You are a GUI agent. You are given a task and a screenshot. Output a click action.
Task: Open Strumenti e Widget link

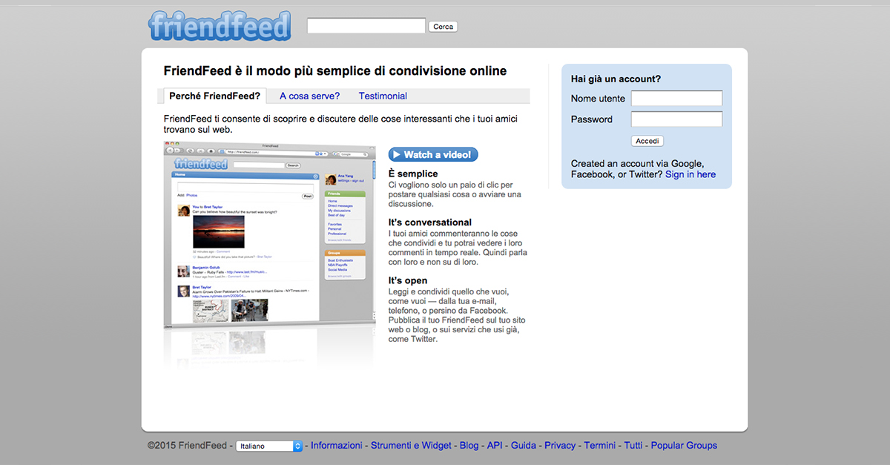[411, 446]
